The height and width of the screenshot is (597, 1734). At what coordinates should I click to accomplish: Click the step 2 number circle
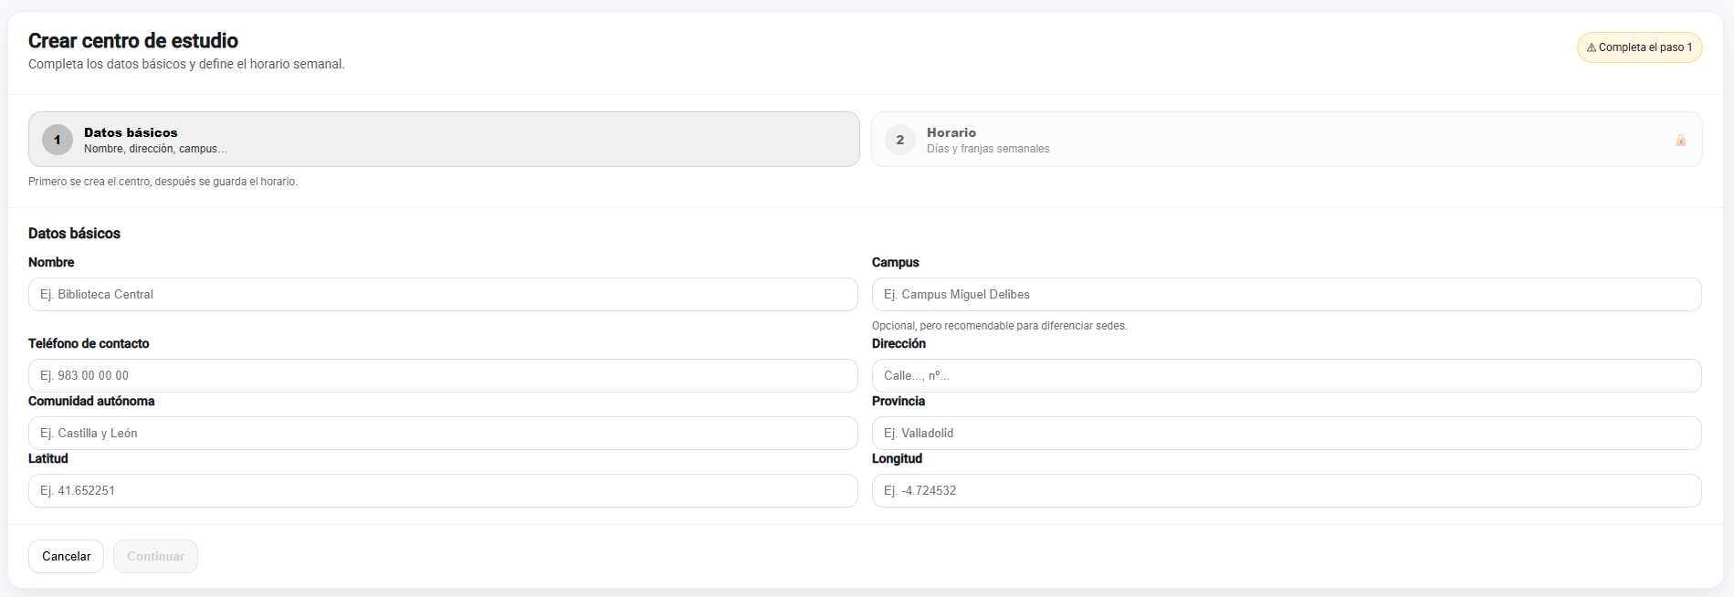click(899, 140)
